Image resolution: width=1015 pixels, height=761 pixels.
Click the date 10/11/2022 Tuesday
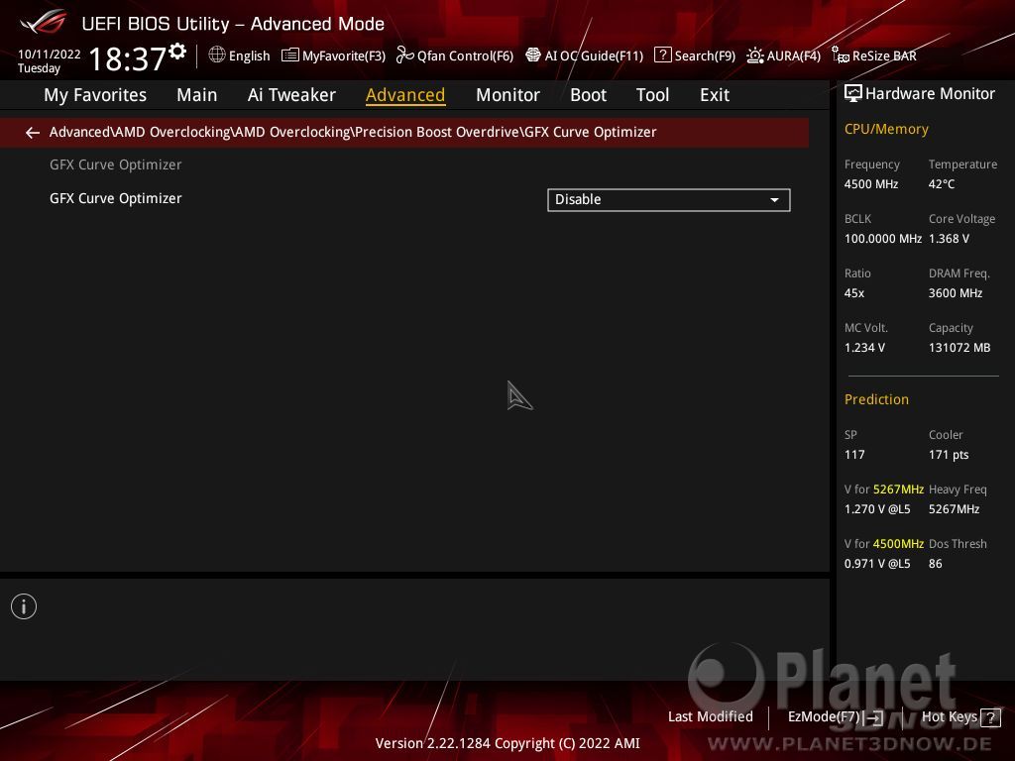click(x=50, y=61)
